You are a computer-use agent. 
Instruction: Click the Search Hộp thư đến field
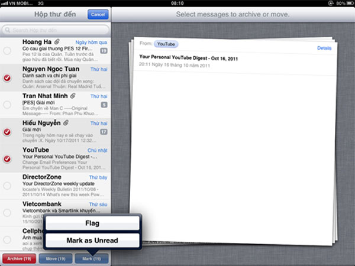click(56, 30)
